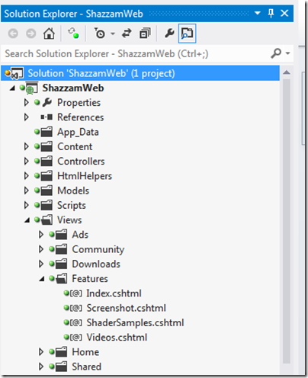Click the vertical scrollbar track of tree

click(287, 221)
